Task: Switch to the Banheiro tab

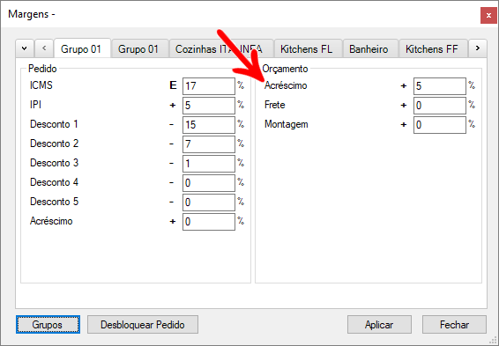Action: [x=370, y=49]
